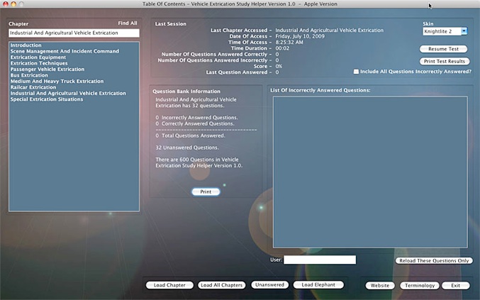This screenshot has width=480, height=300.
Task: Click the 'Friday, July 10, 2009' date value
Action: click(x=300, y=36)
